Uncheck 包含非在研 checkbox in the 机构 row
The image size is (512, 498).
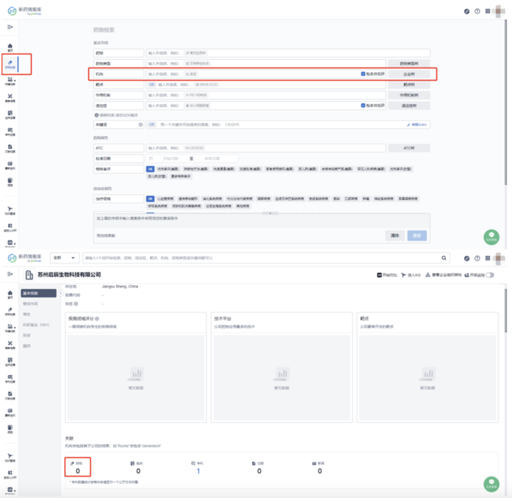pyautogui.click(x=363, y=74)
